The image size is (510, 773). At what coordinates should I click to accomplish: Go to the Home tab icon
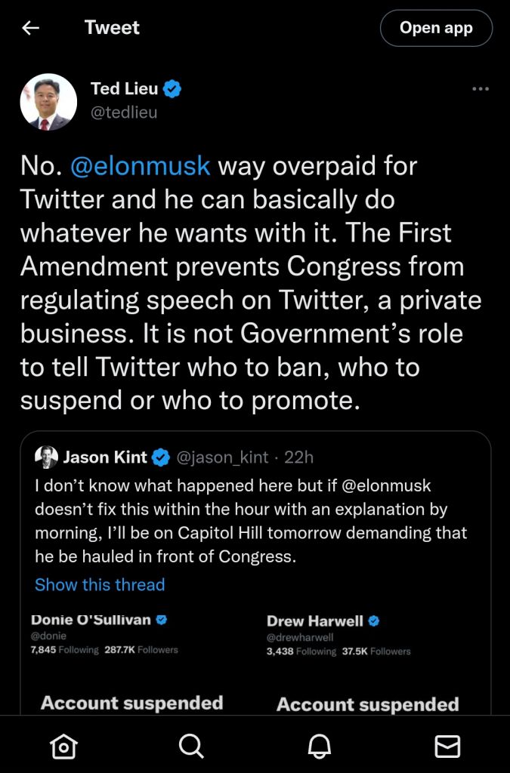click(x=63, y=746)
